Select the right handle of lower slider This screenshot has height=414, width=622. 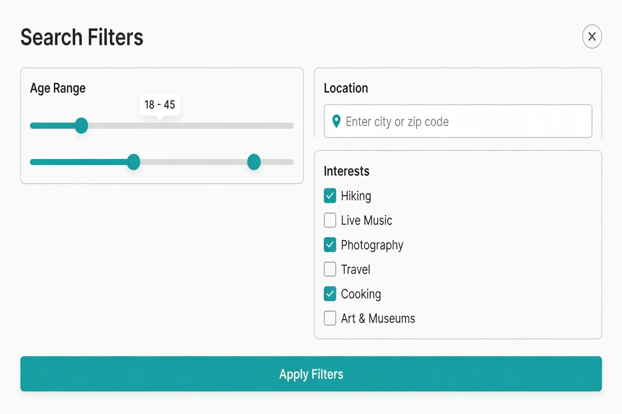coord(254,162)
